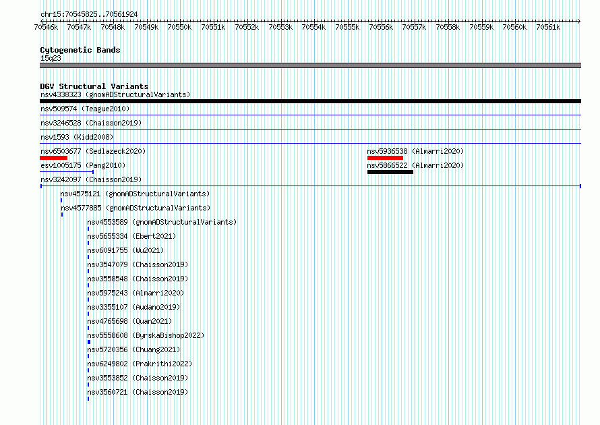Open nsv6249802 (Prakrithi2022) label
This screenshot has width=600, height=425.
pos(140,364)
